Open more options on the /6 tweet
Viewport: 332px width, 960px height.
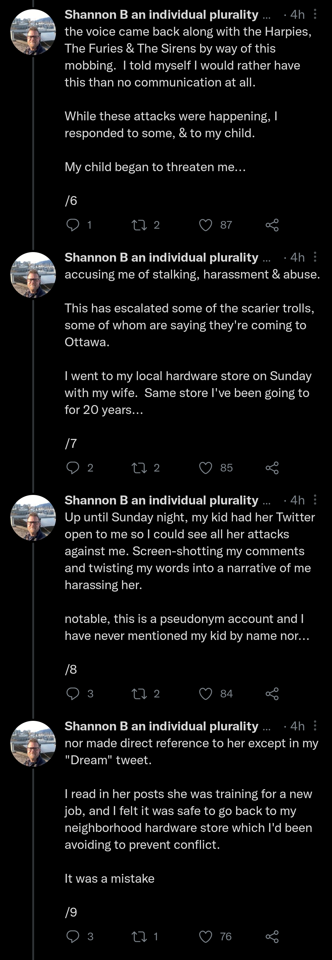pyautogui.click(x=315, y=14)
